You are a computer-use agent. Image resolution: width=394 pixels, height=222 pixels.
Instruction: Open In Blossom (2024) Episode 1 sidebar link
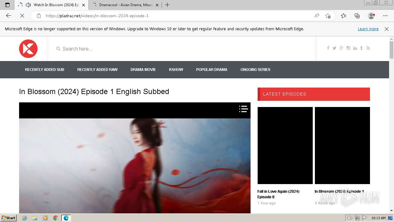pos(339,191)
